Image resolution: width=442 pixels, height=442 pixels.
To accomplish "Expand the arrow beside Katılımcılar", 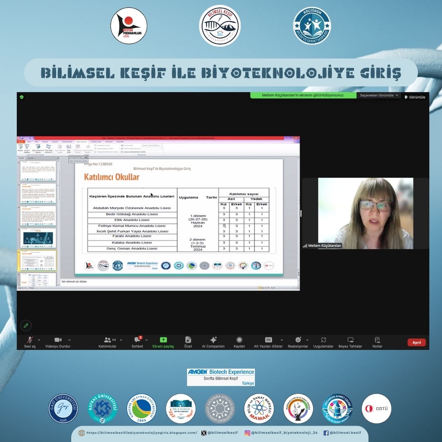I will tap(121, 340).
